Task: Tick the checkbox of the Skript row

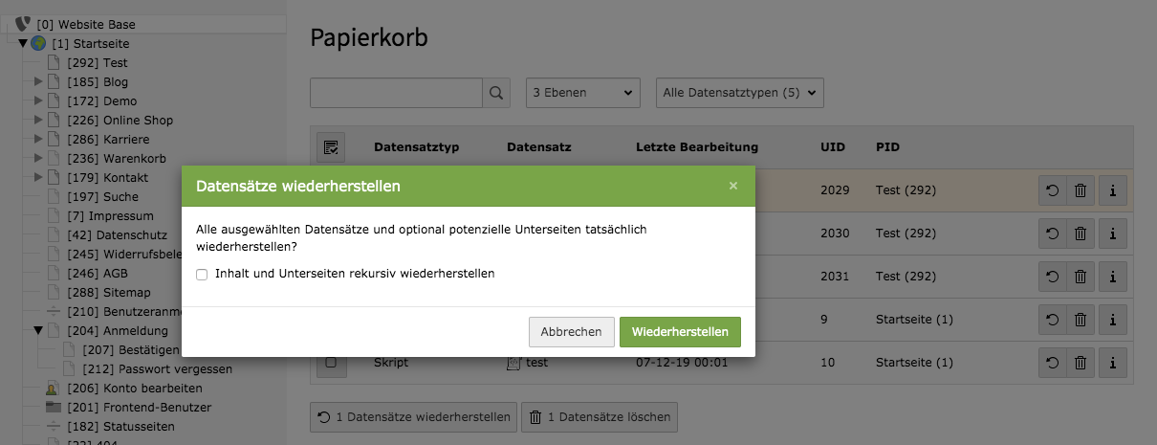Action: point(331,363)
